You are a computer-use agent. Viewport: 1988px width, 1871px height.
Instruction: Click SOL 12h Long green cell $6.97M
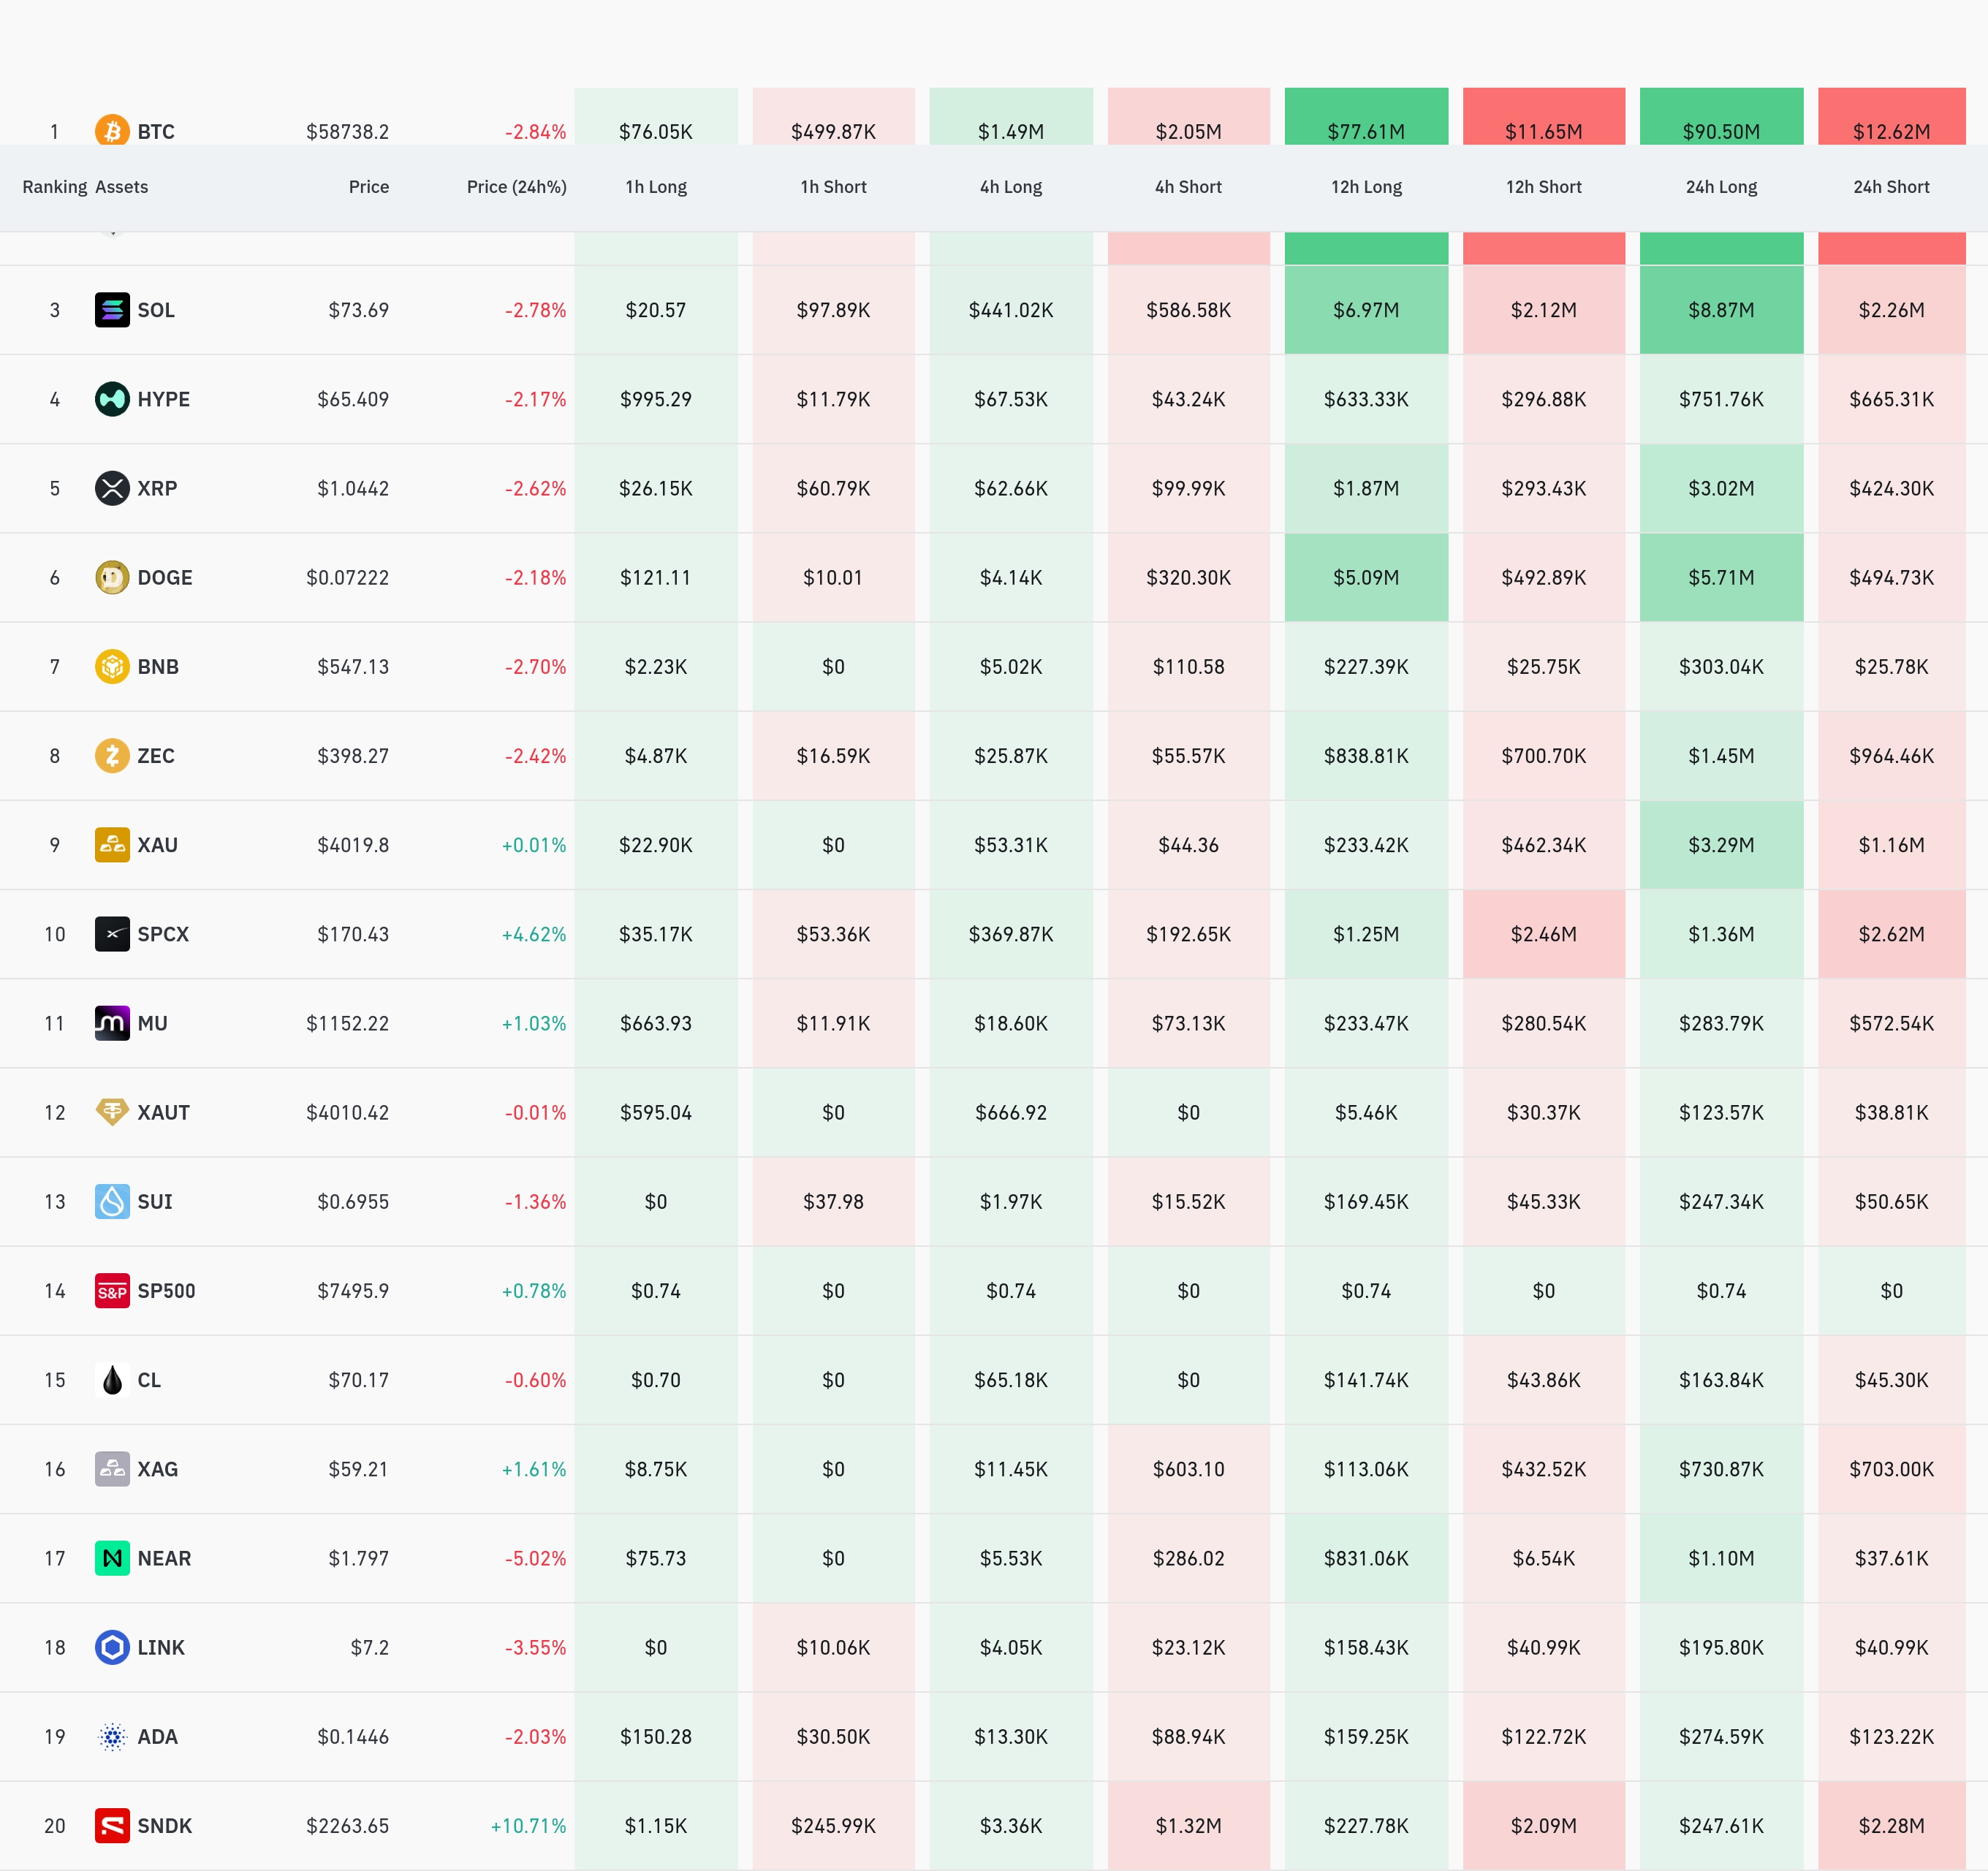click(x=1366, y=310)
